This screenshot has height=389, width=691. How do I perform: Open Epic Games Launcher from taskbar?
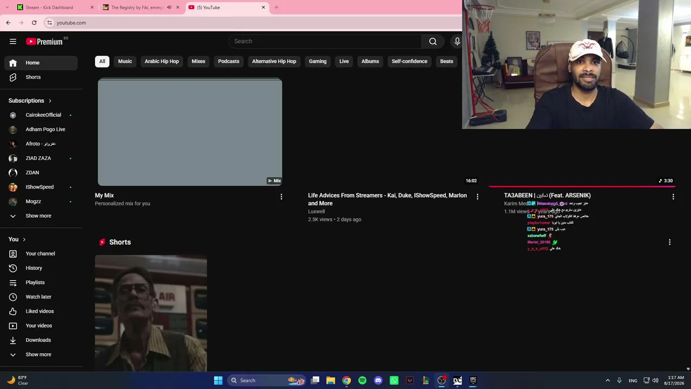[x=473, y=380]
